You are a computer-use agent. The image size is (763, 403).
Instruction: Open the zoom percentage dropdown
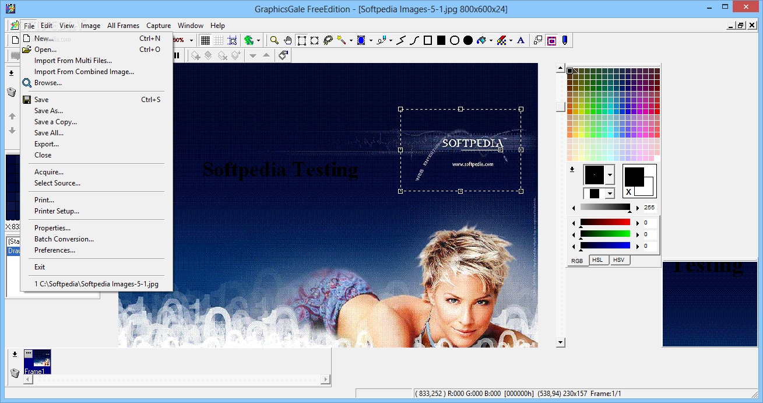(x=191, y=40)
